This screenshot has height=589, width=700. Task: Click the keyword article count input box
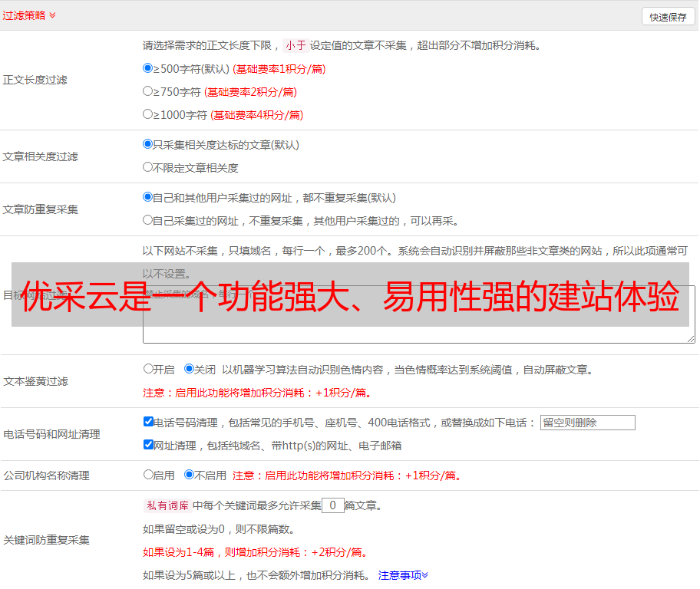click(332, 505)
